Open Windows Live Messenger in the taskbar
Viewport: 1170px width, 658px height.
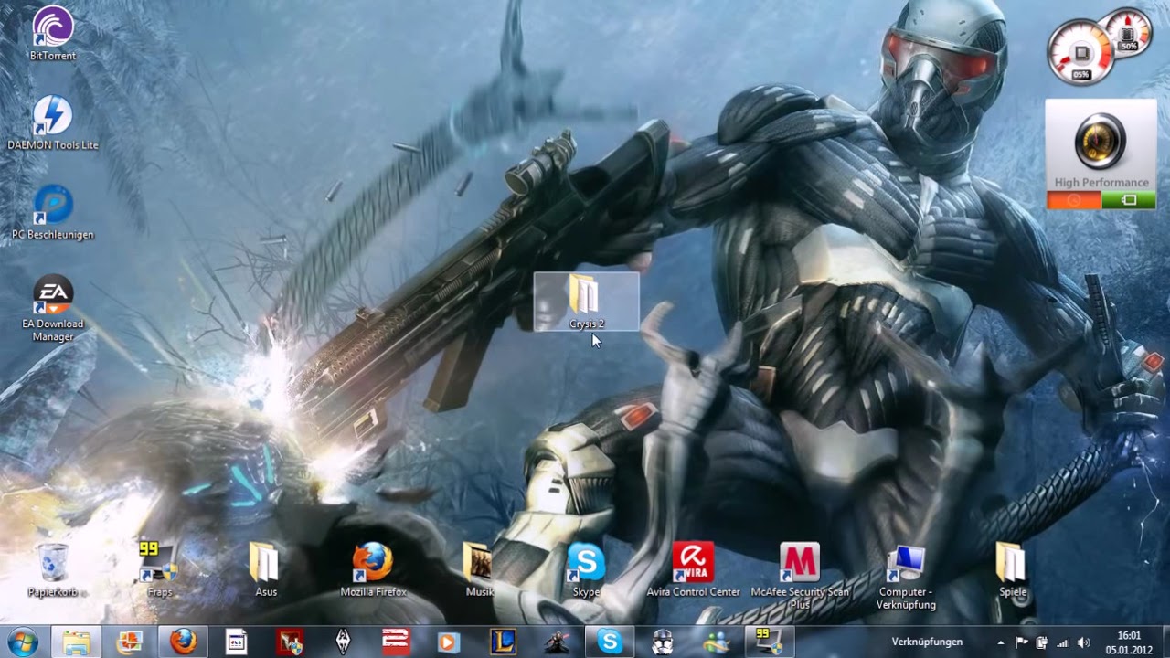click(716, 642)
